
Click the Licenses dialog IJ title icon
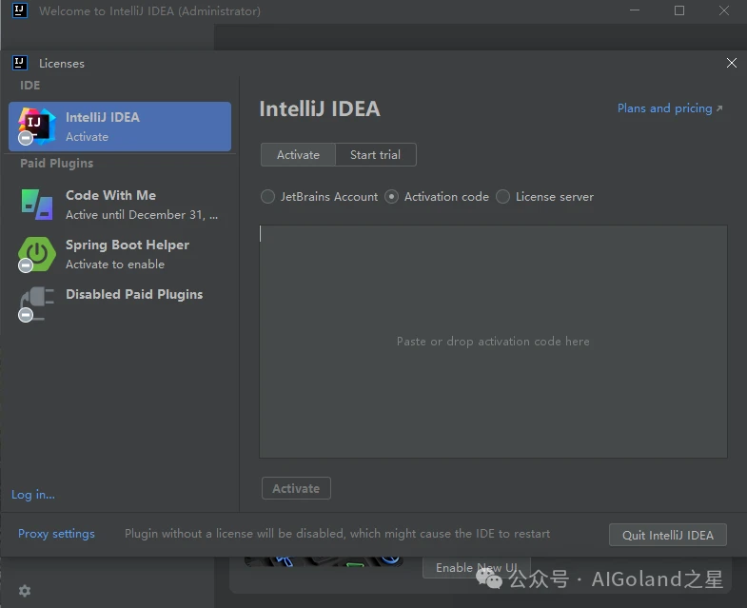pyautogui.click(x=20, y=63)
